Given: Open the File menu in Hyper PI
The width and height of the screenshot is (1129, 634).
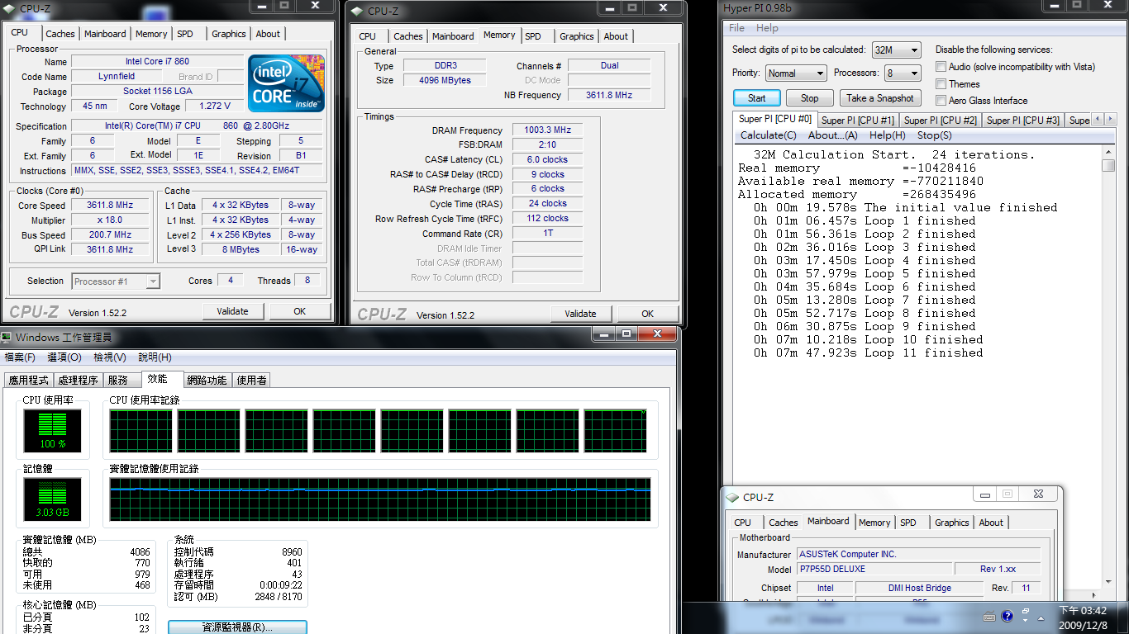Looking at the screenshot, I should click(x=736, y=28).
